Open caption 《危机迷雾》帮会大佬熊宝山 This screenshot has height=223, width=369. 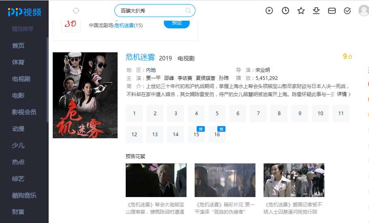click(155, 208)
